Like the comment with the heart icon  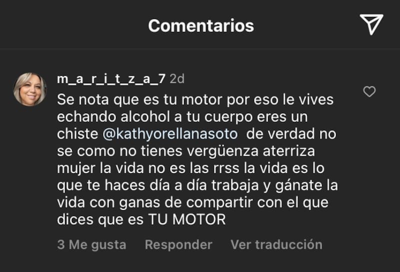coord(369,92)
